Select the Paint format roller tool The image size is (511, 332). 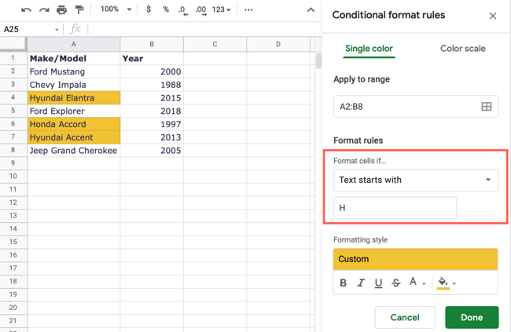tap(79, 10)
